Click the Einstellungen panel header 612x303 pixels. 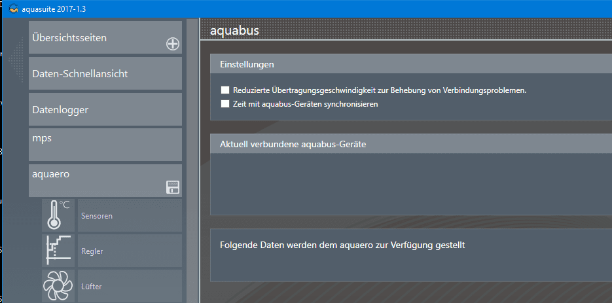click(411, 64)
